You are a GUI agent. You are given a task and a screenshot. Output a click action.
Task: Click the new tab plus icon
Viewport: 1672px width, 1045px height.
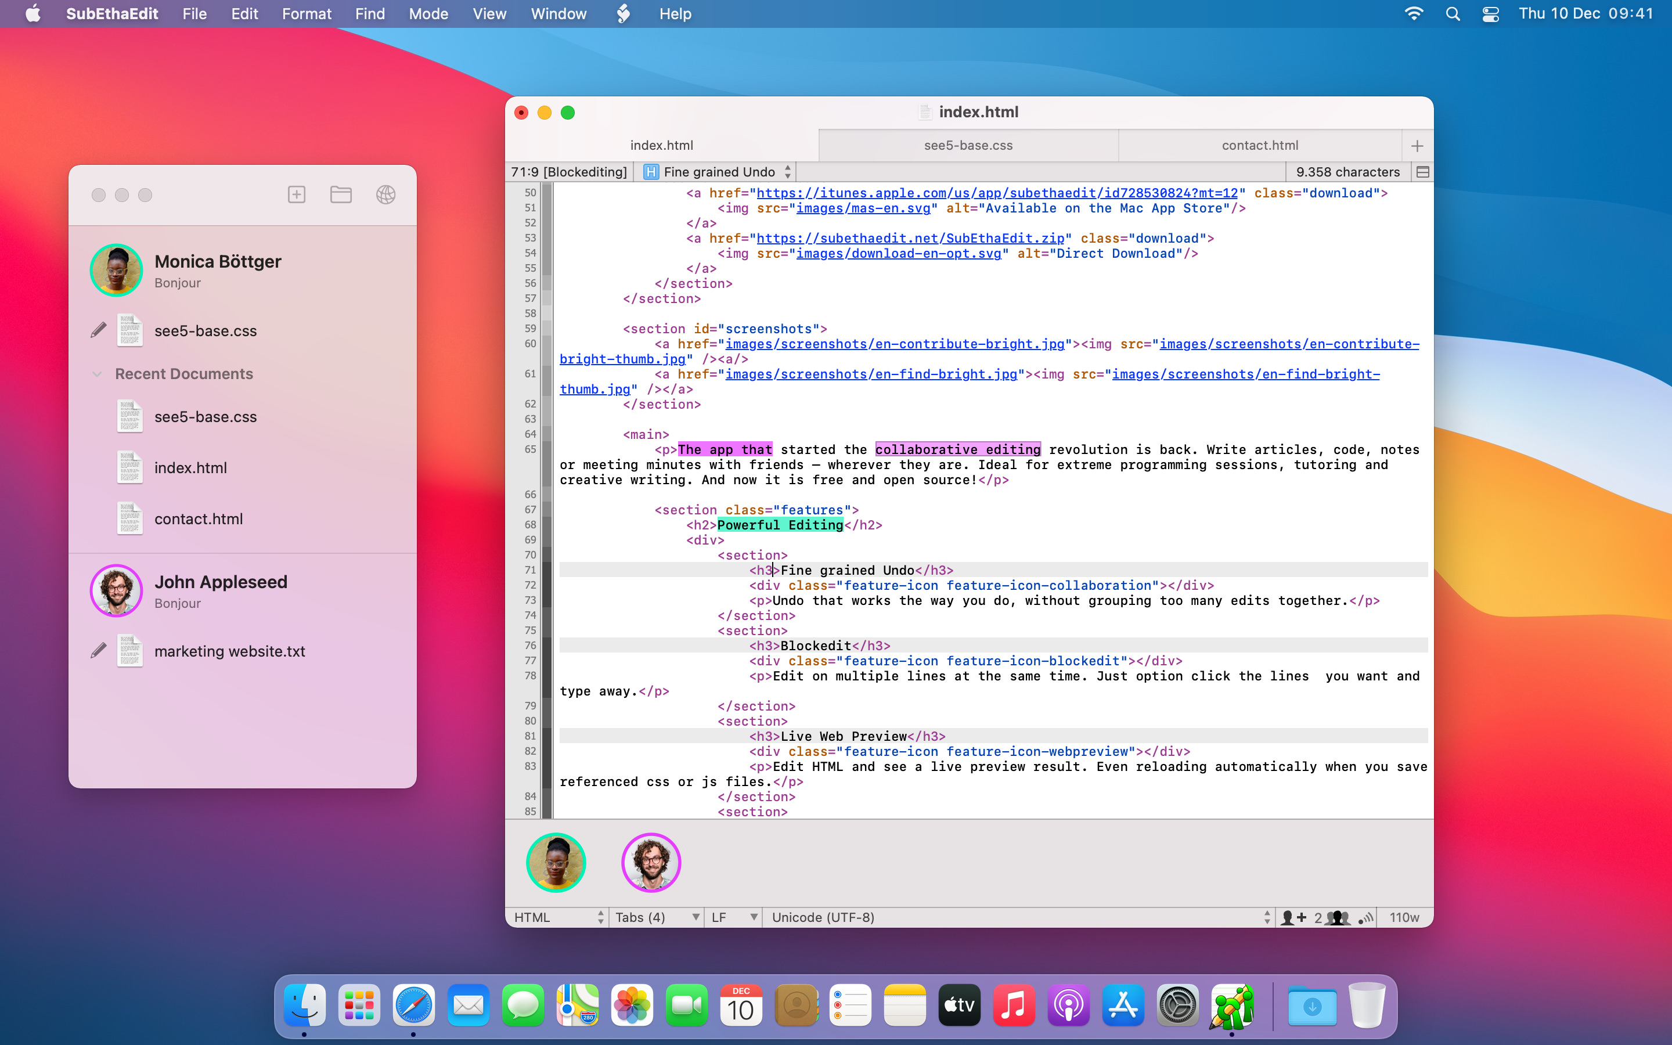click(1417, 146)
